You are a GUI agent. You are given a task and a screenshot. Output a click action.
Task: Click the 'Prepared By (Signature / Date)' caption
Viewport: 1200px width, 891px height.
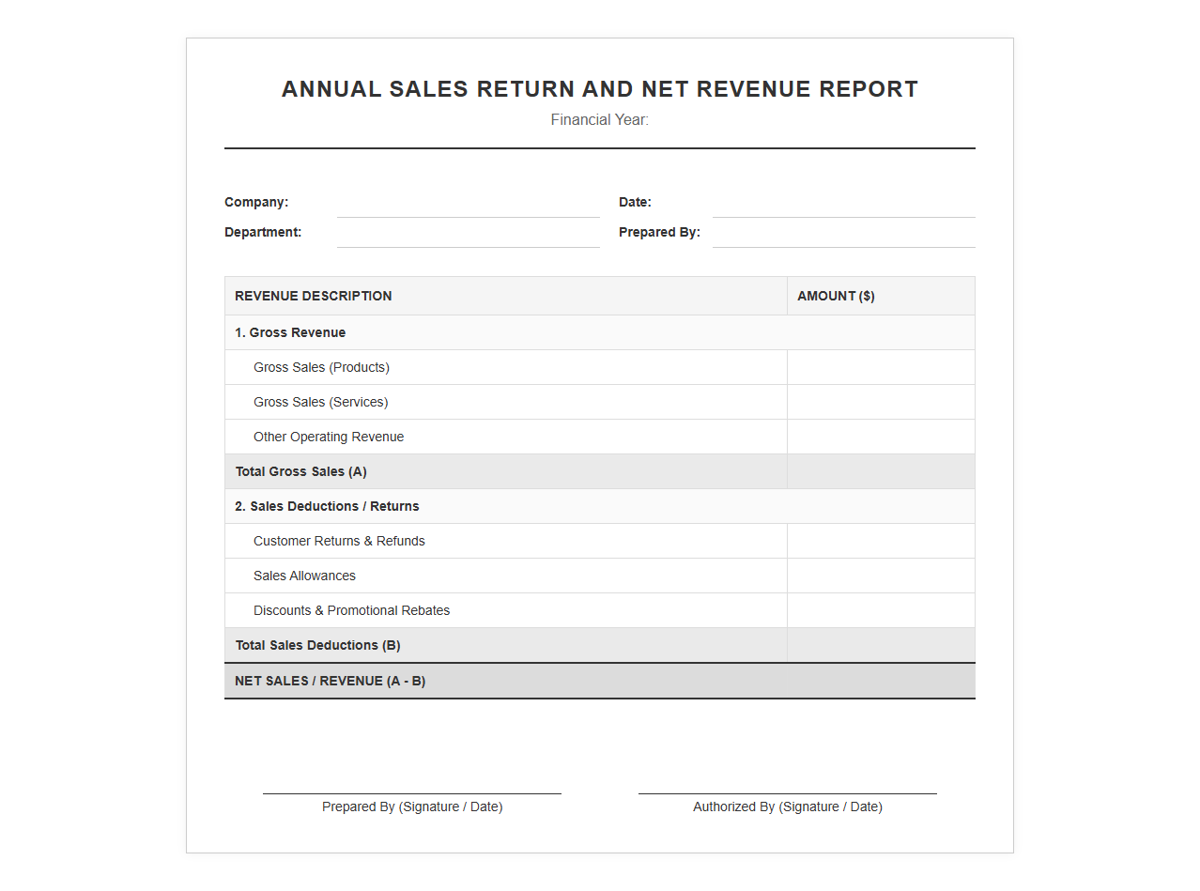tap(412, 807)
